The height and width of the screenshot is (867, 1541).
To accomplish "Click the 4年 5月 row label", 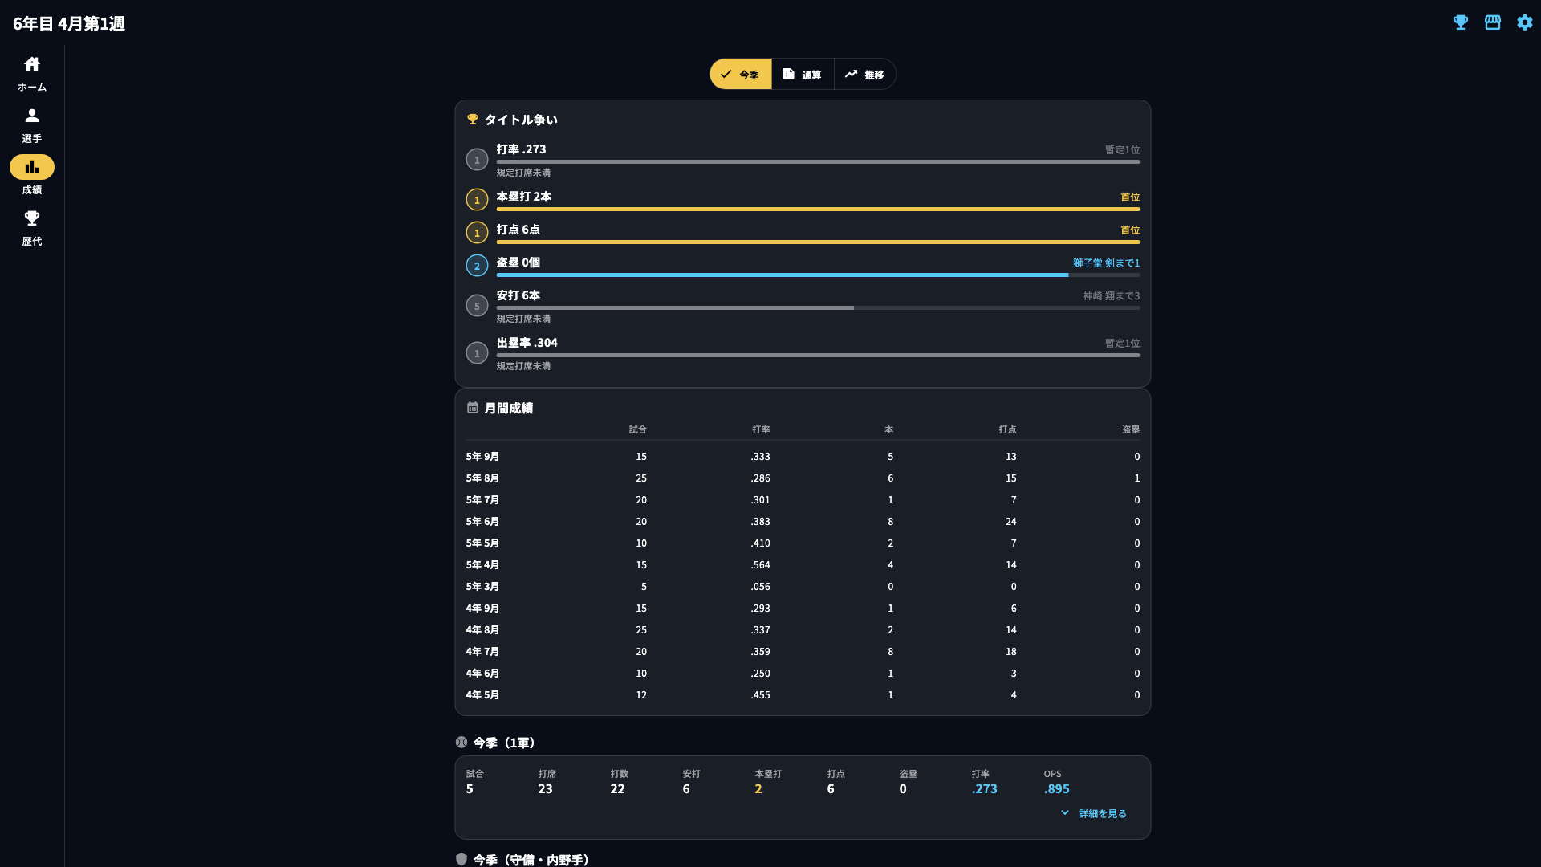I will pos(482,695).
